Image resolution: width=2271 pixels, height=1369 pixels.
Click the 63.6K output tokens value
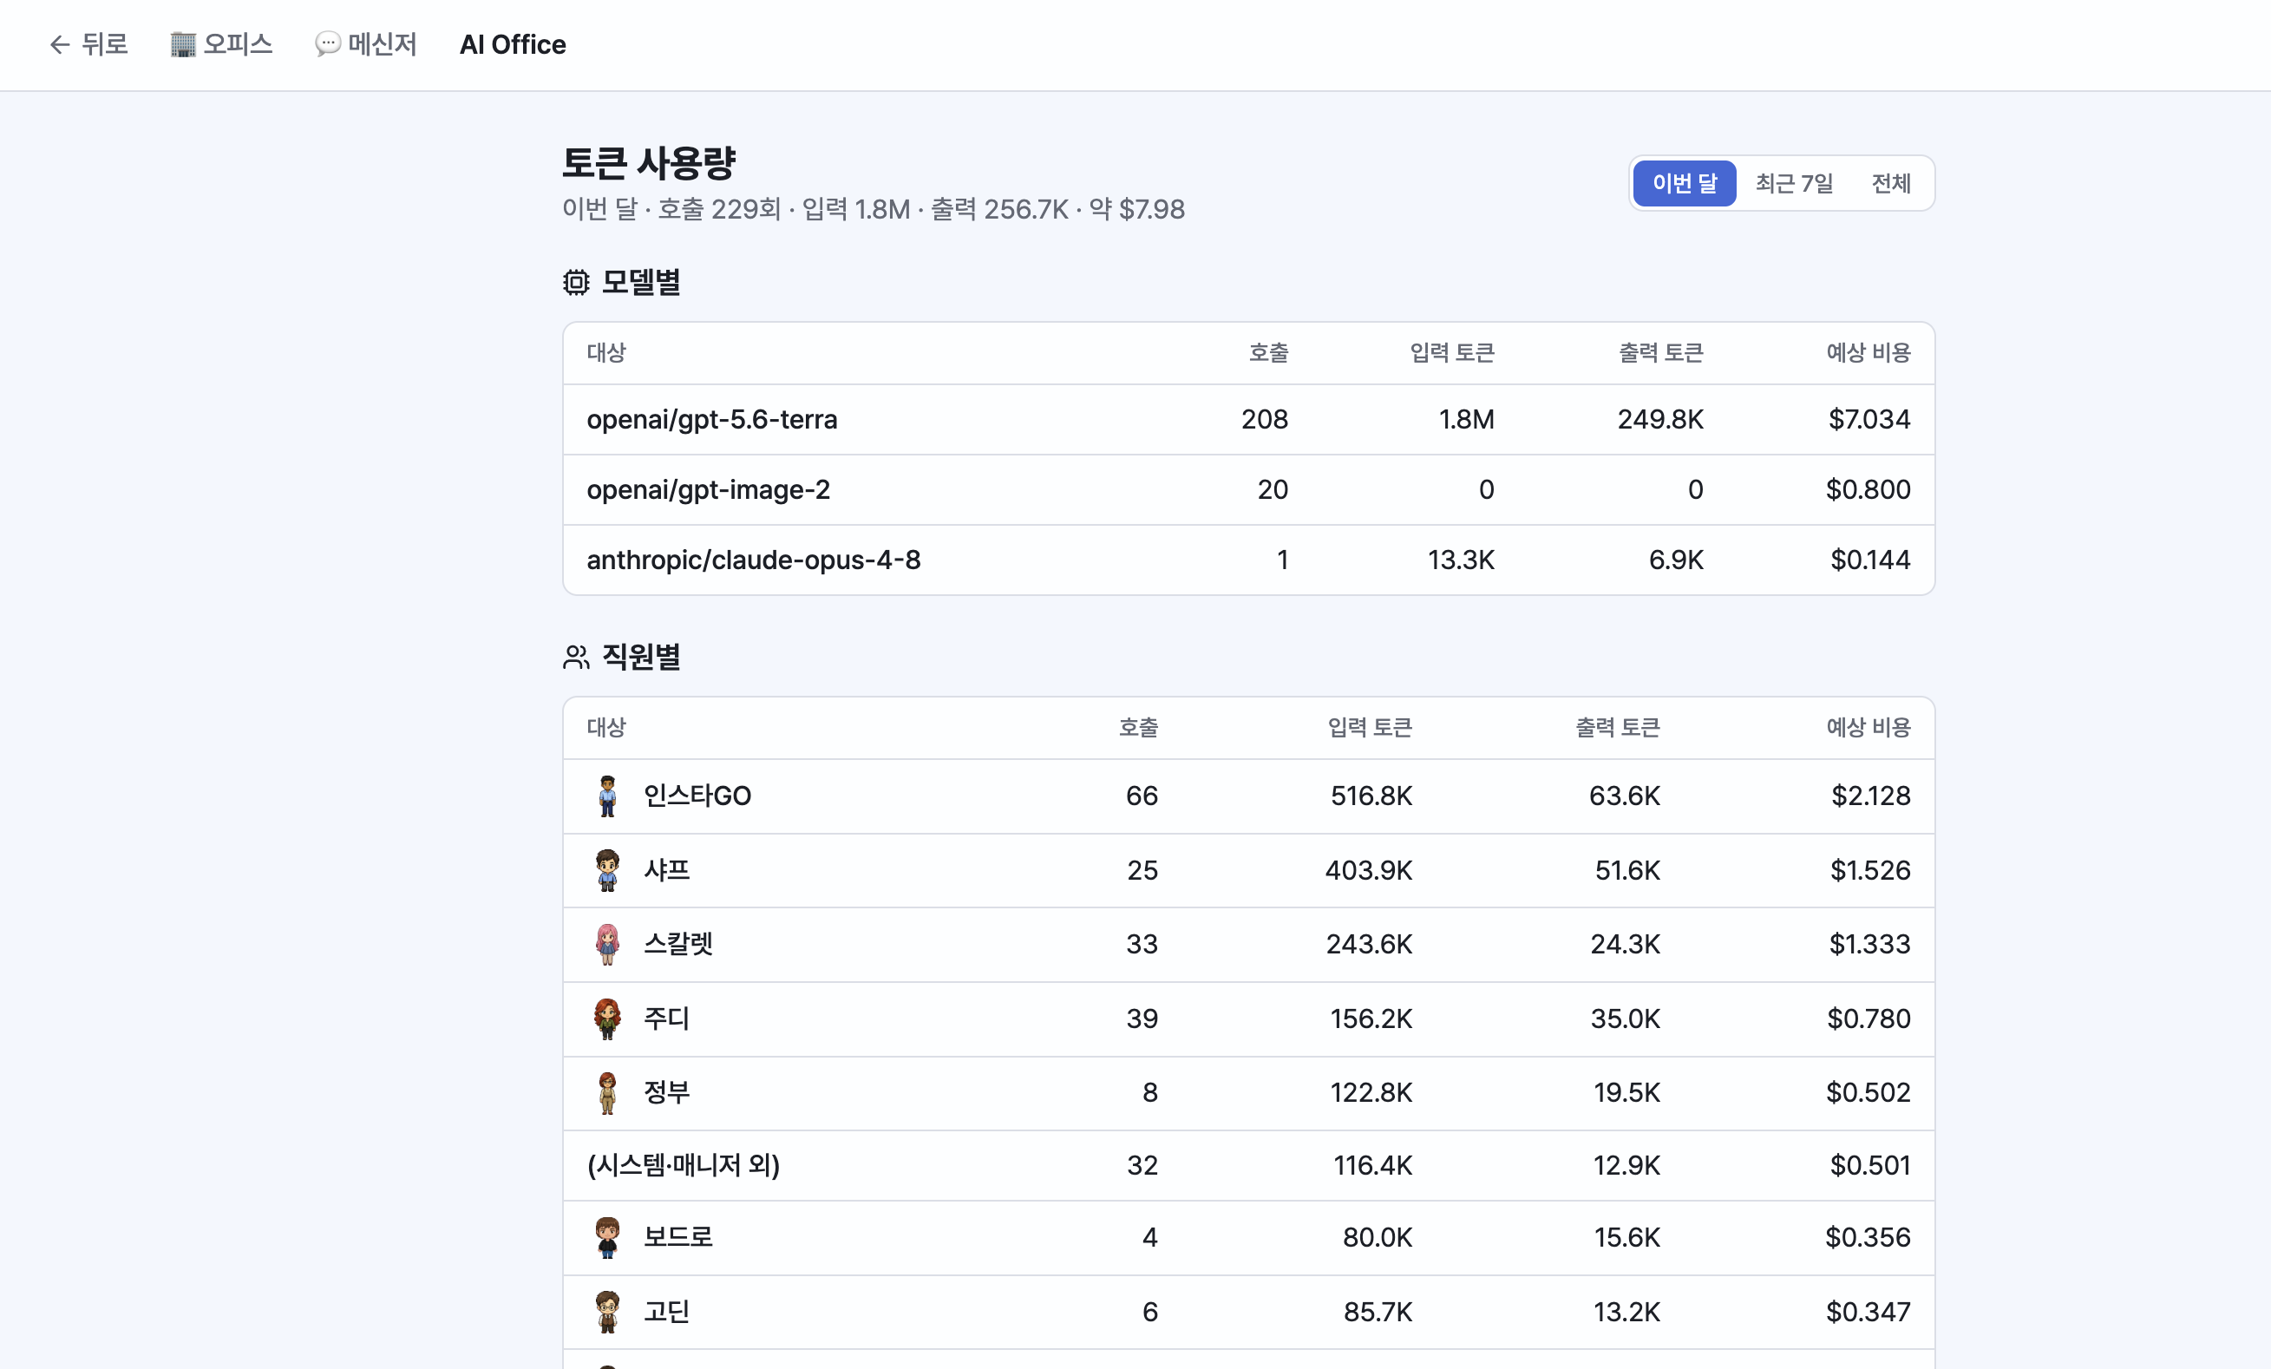pos(1625,796)
